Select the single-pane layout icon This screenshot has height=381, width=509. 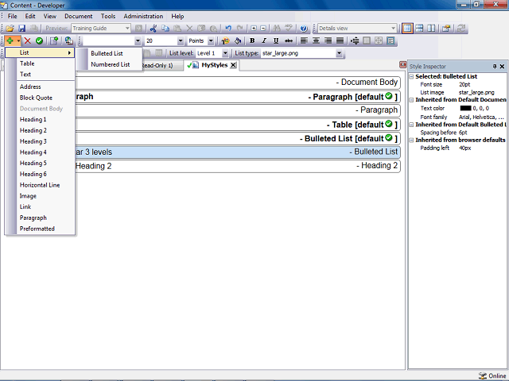(407, 29)
